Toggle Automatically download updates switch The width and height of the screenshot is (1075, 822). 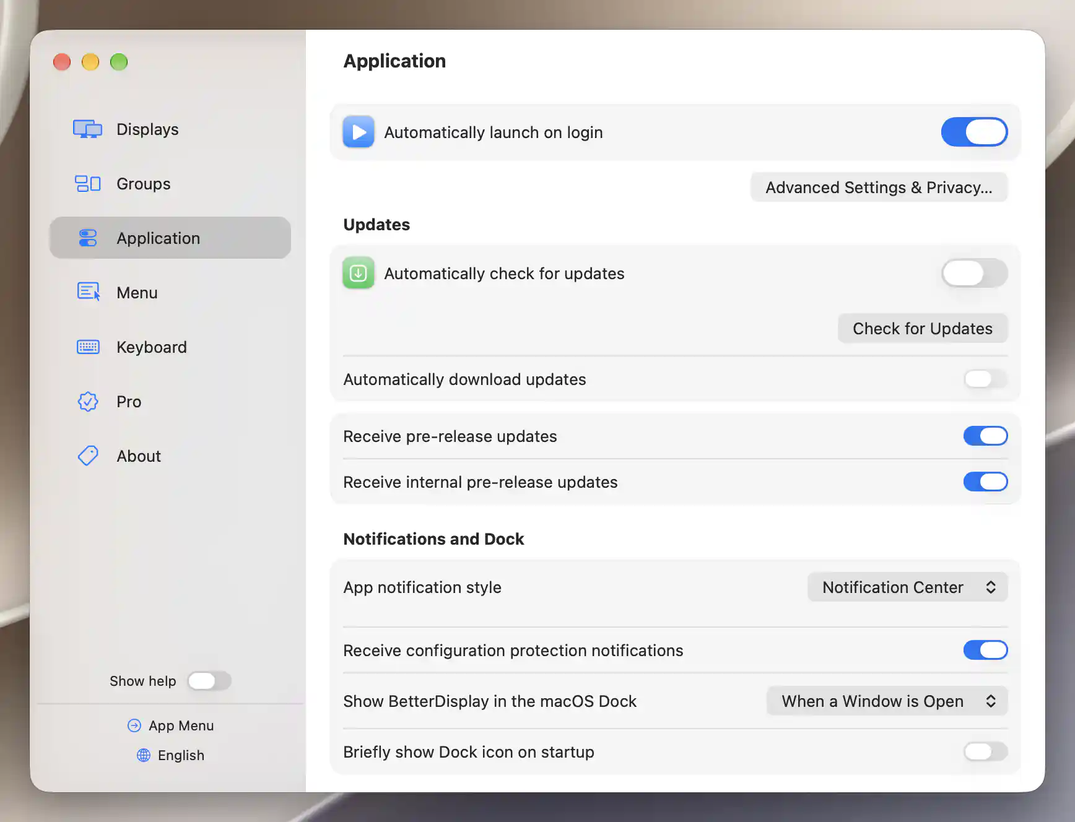point(985,379)
